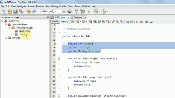
Task: Open the Window menu
Action: click(86, 6)
